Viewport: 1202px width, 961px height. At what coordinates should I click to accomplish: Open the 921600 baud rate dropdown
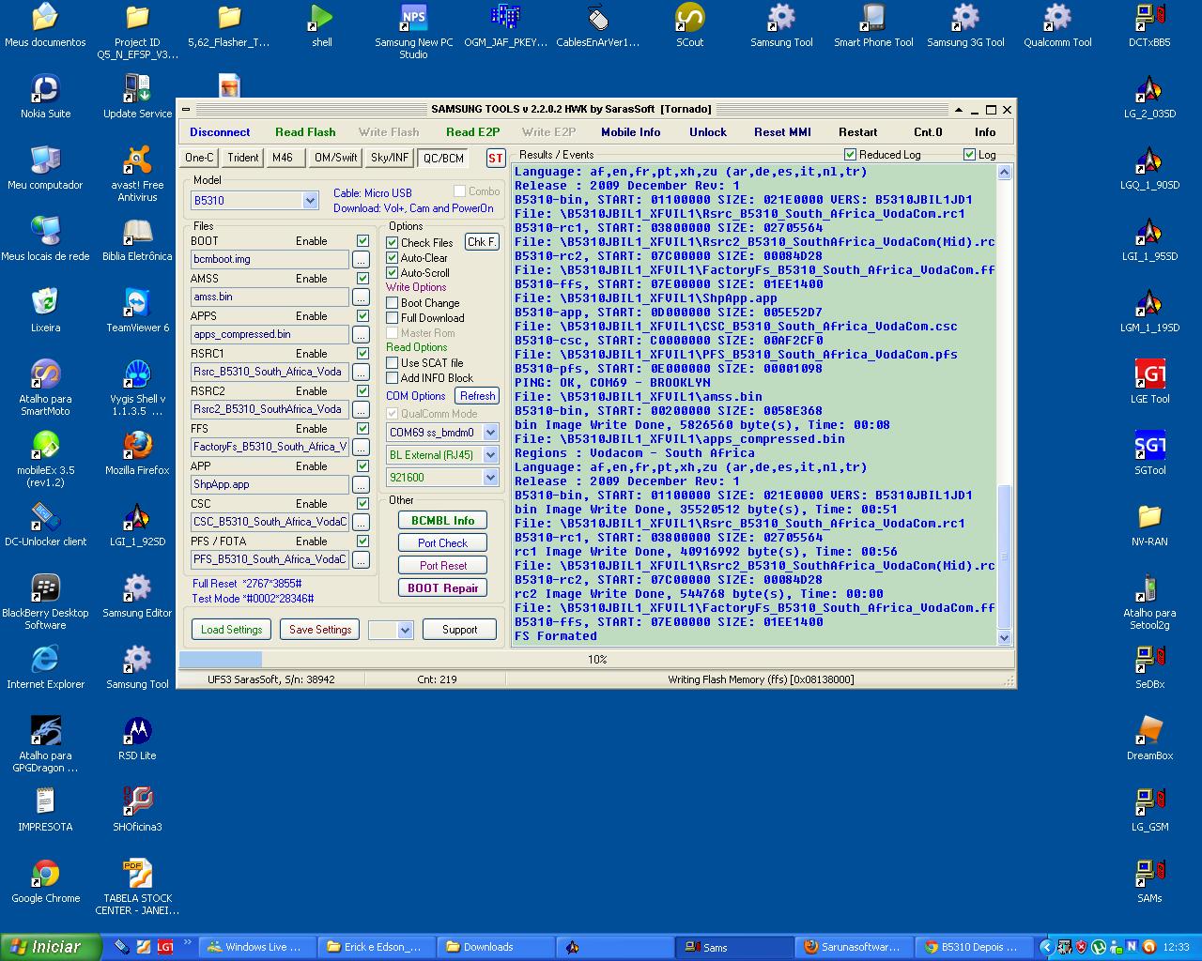coord(490,478)
